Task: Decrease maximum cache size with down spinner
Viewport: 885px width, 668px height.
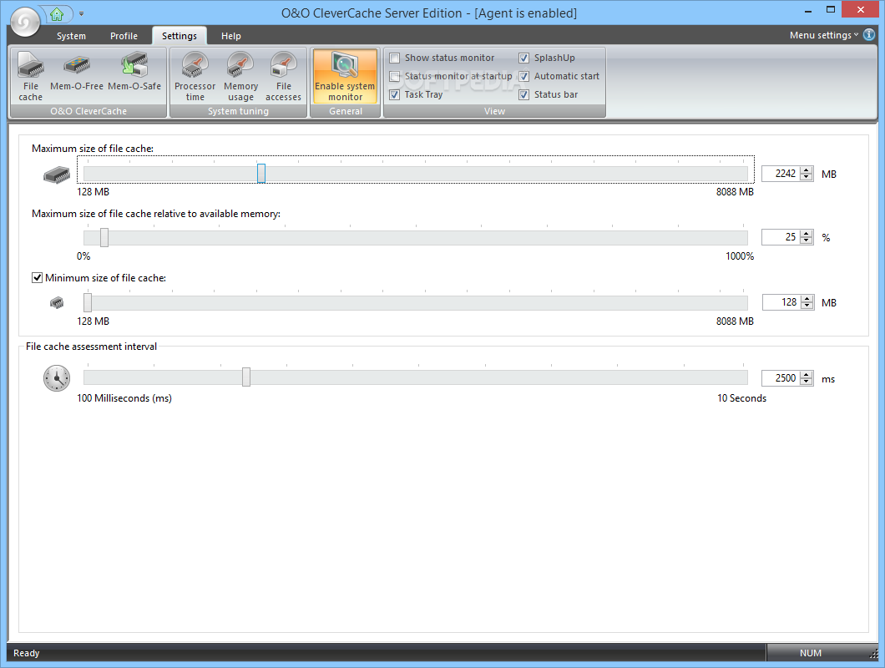Action: pyautogui.click(x=807, y=177)
